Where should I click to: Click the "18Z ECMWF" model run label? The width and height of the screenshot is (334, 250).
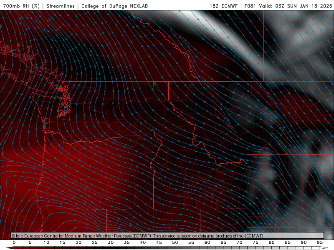[223, 6]
